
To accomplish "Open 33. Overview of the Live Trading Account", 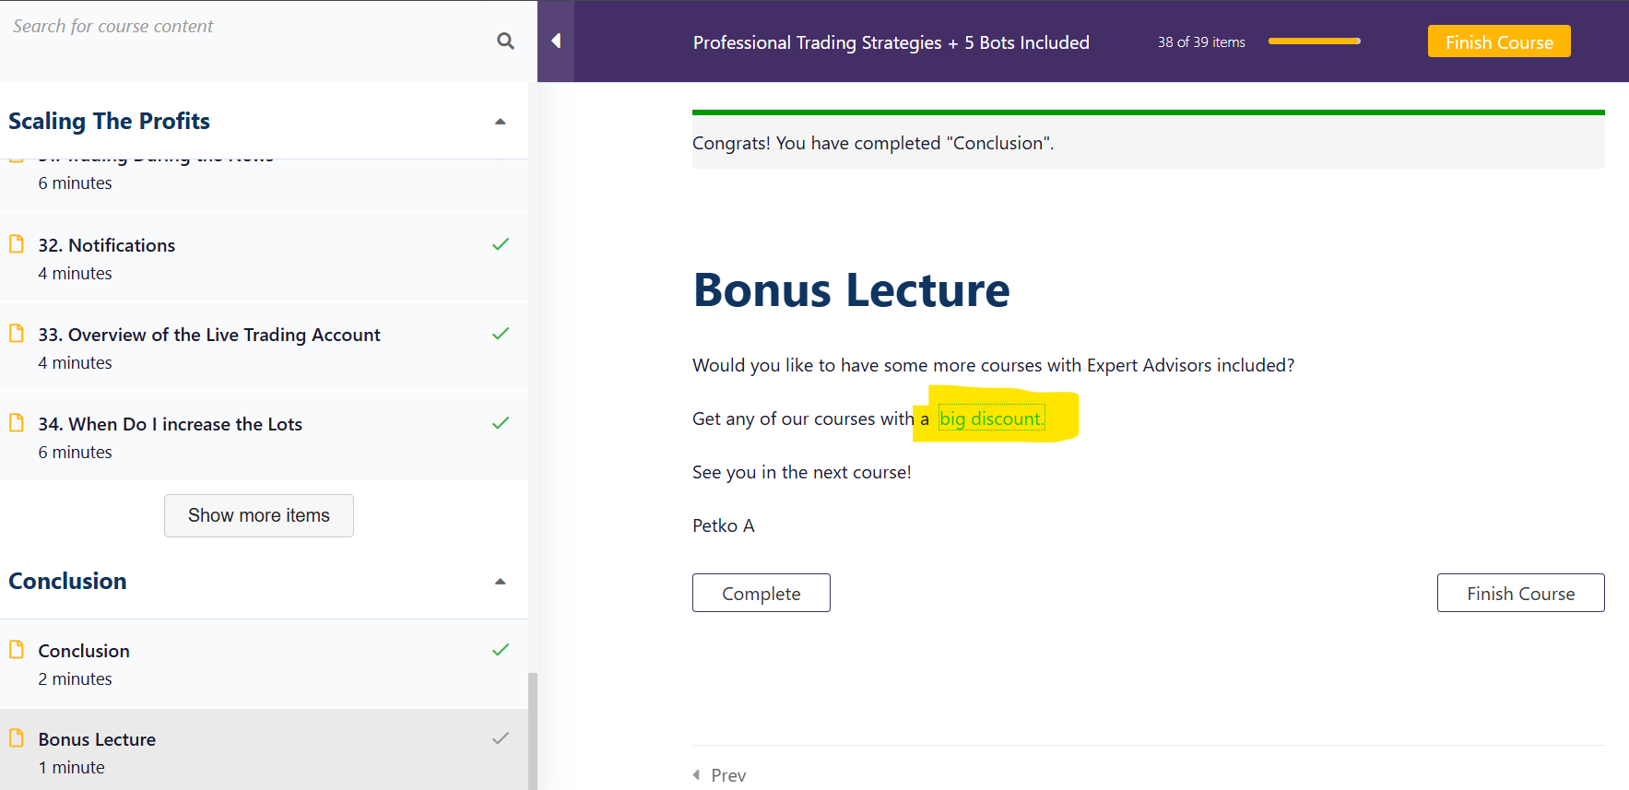I will (264, 348).
